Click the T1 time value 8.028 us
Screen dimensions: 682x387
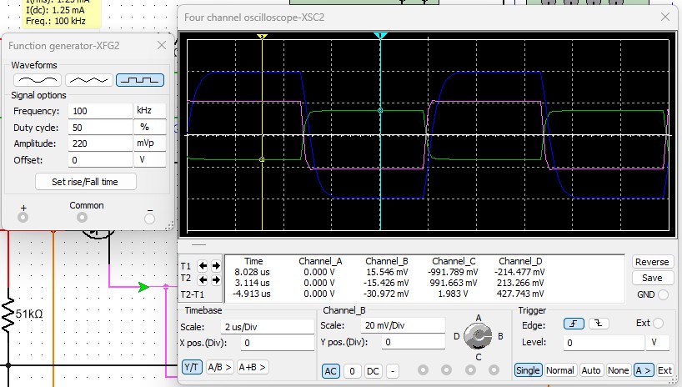253,272
